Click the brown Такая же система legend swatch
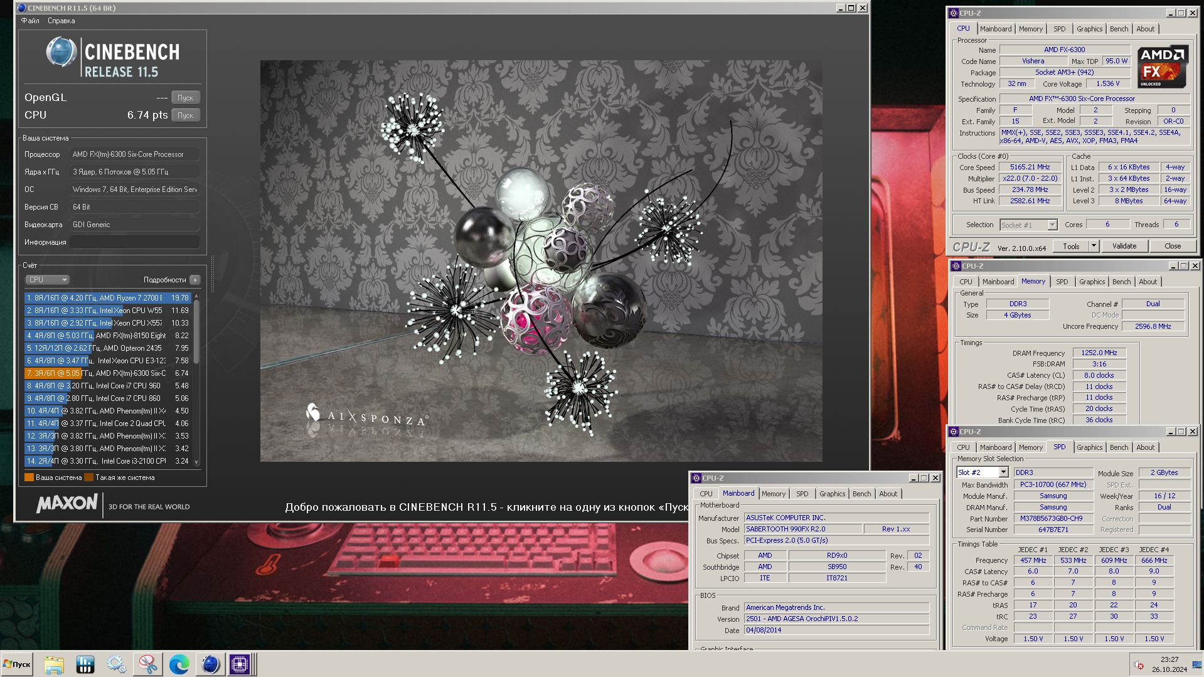The width and height of the screenshot is (1204, 677). coord(88,477)
